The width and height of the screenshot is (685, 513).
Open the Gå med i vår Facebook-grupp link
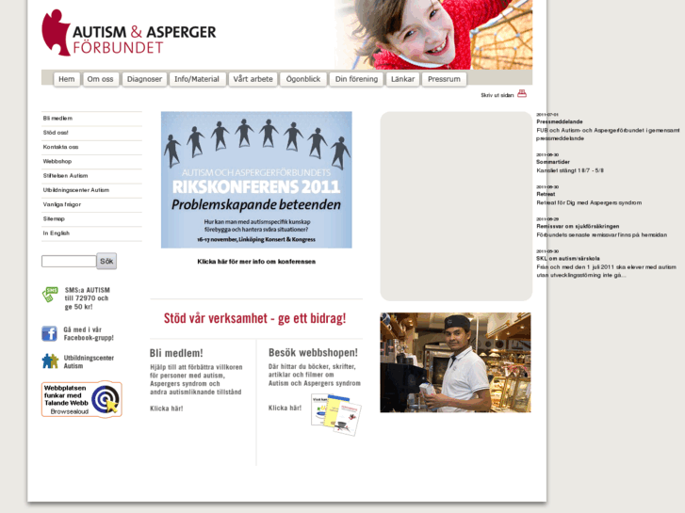89,333
